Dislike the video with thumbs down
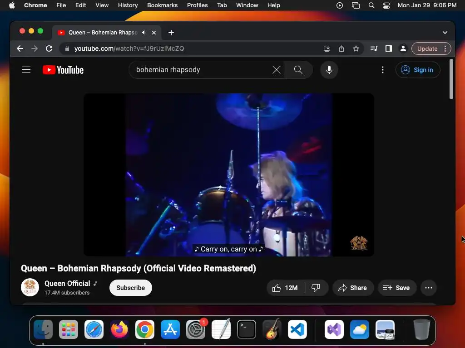The height and width of the screenshot is (348, 465). (x=316, y=288)
